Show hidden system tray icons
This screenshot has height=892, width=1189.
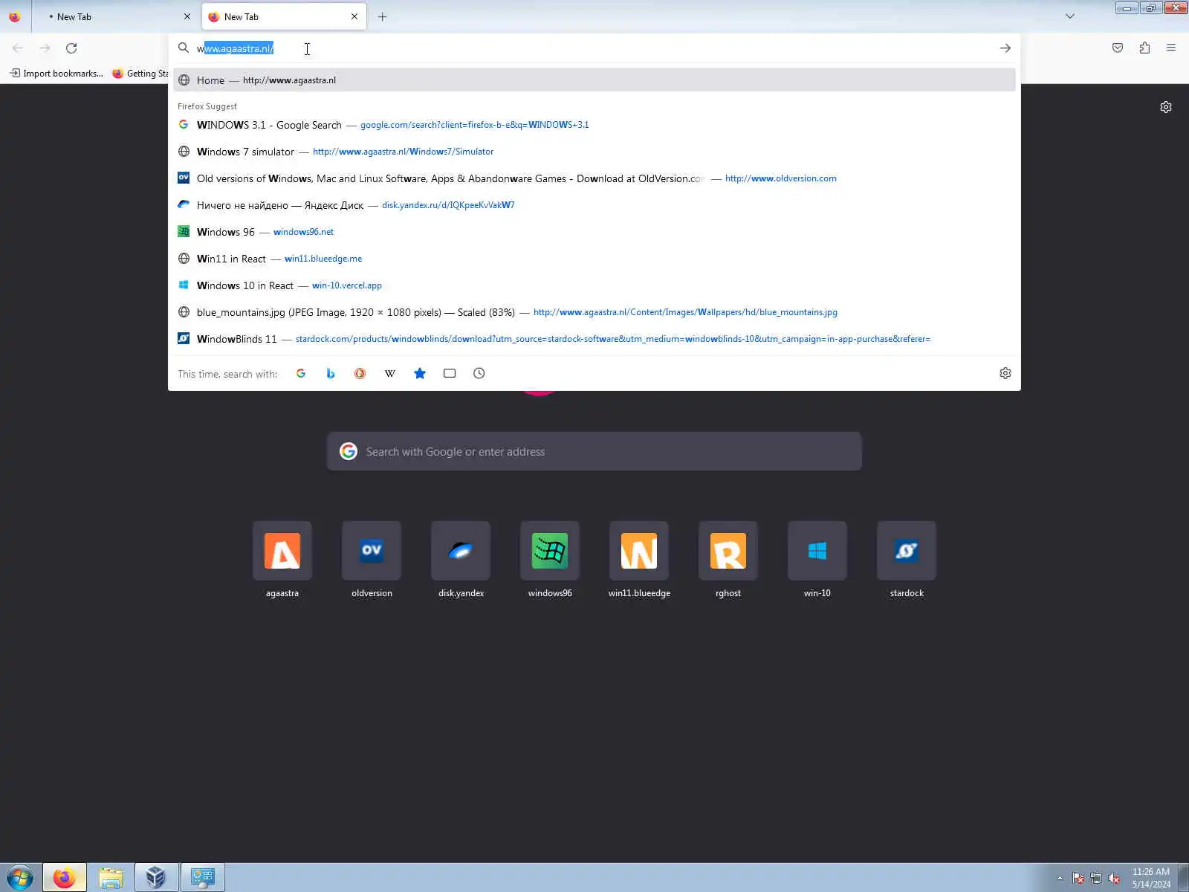1060,879
